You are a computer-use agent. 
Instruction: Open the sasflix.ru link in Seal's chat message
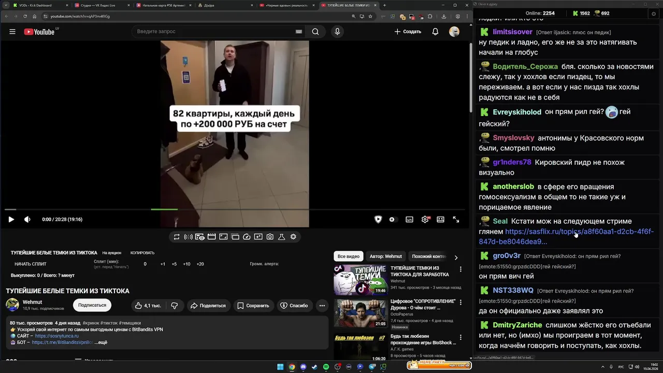click(566, 237)
